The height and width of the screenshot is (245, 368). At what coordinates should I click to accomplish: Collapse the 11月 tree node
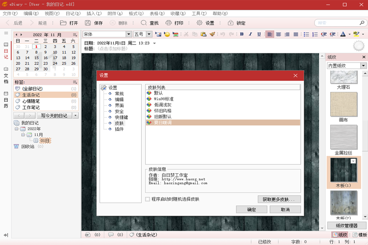(23, 135)
